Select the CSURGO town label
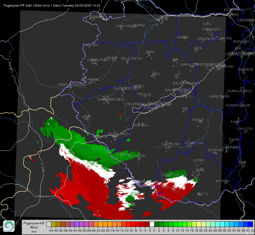 click(x=124, y=154)
